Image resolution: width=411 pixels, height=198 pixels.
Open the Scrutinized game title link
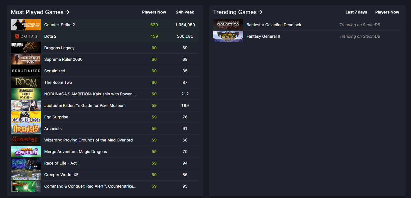(x=55, y=71)
